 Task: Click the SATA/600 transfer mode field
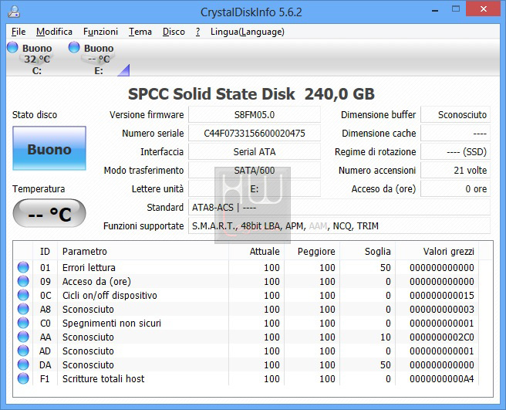pos(255,171)
